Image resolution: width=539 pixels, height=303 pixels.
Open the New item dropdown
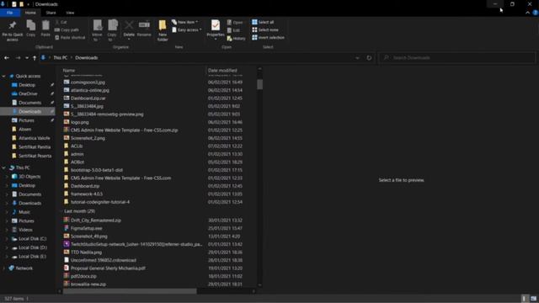coord(185,22)
